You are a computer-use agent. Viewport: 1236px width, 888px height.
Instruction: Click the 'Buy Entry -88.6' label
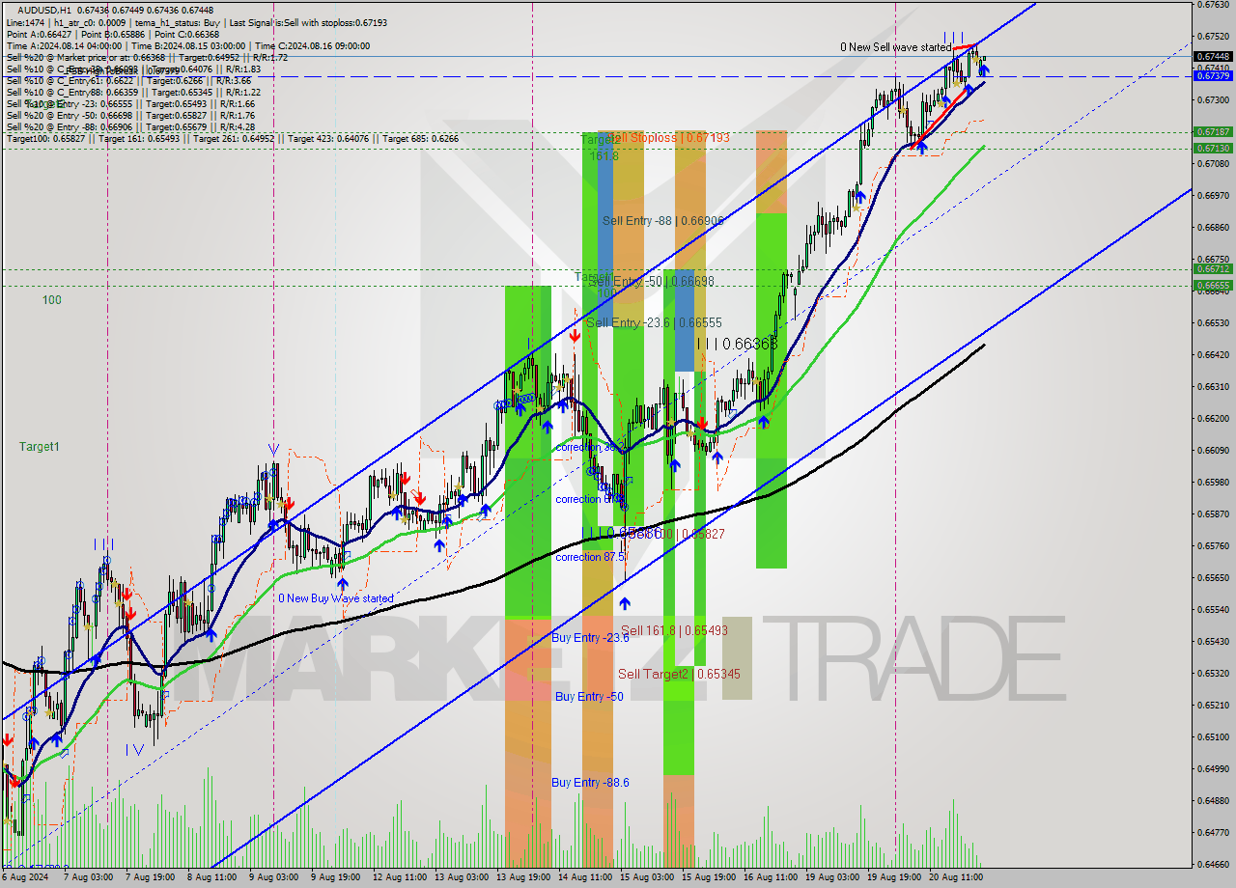tap(590, 782)
